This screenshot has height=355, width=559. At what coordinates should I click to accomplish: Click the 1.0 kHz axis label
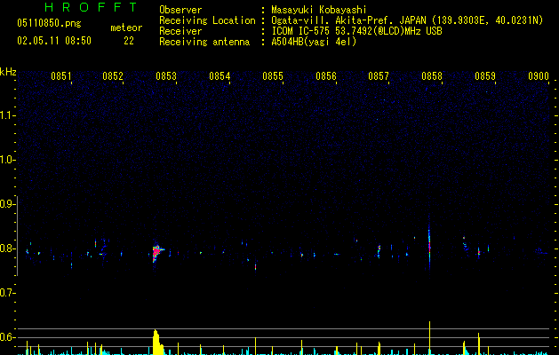[x=6, y=160]
